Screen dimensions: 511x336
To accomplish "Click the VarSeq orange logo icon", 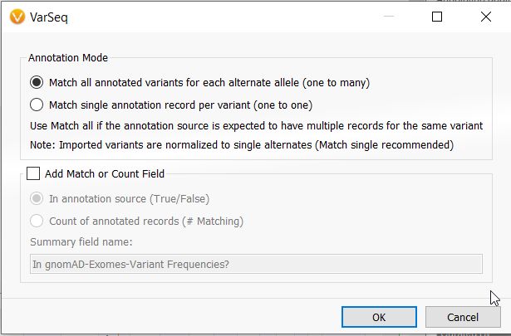I will 17,17.
